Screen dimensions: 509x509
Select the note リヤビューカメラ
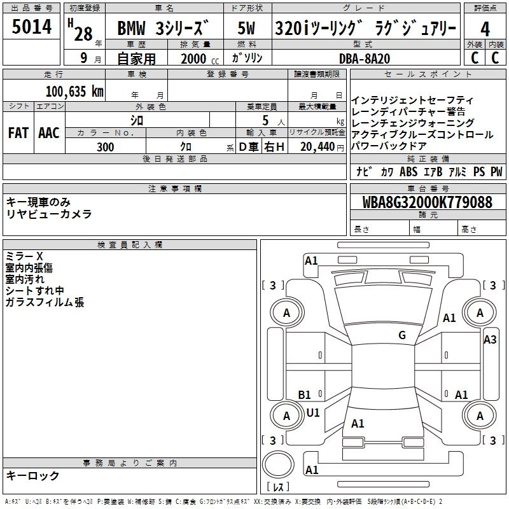pyautogui.click(x=49, y=214)
